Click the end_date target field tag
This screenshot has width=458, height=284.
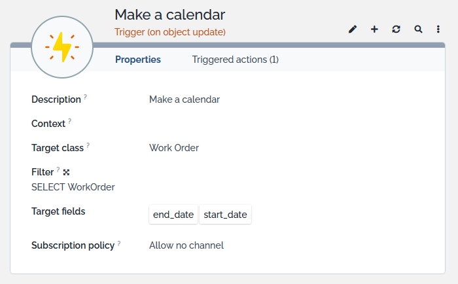pyautogui.click(x=173, y=215)
